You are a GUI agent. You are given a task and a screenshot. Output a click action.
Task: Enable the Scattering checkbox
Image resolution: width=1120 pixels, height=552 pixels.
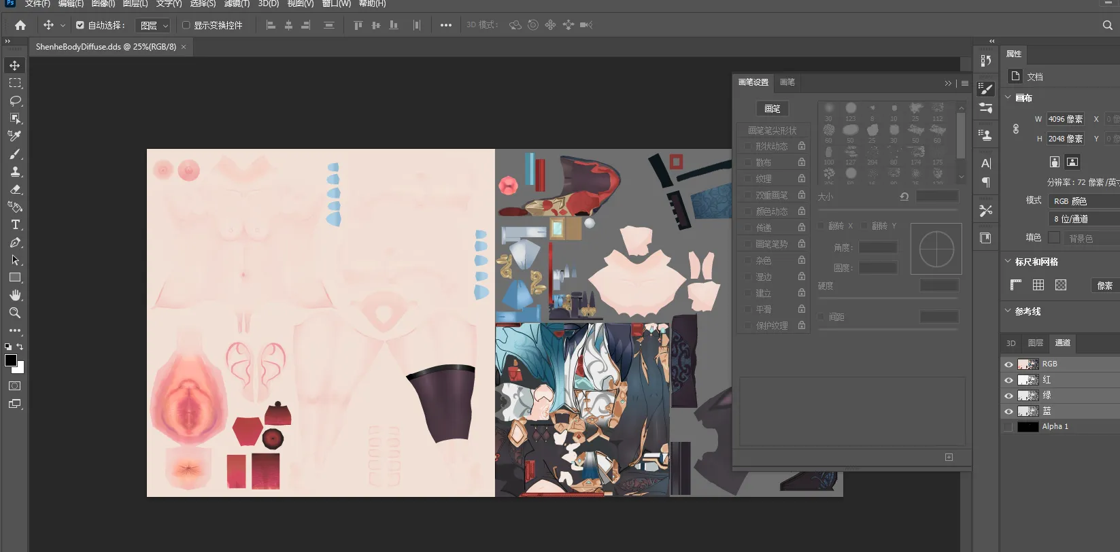pos(747,162)
